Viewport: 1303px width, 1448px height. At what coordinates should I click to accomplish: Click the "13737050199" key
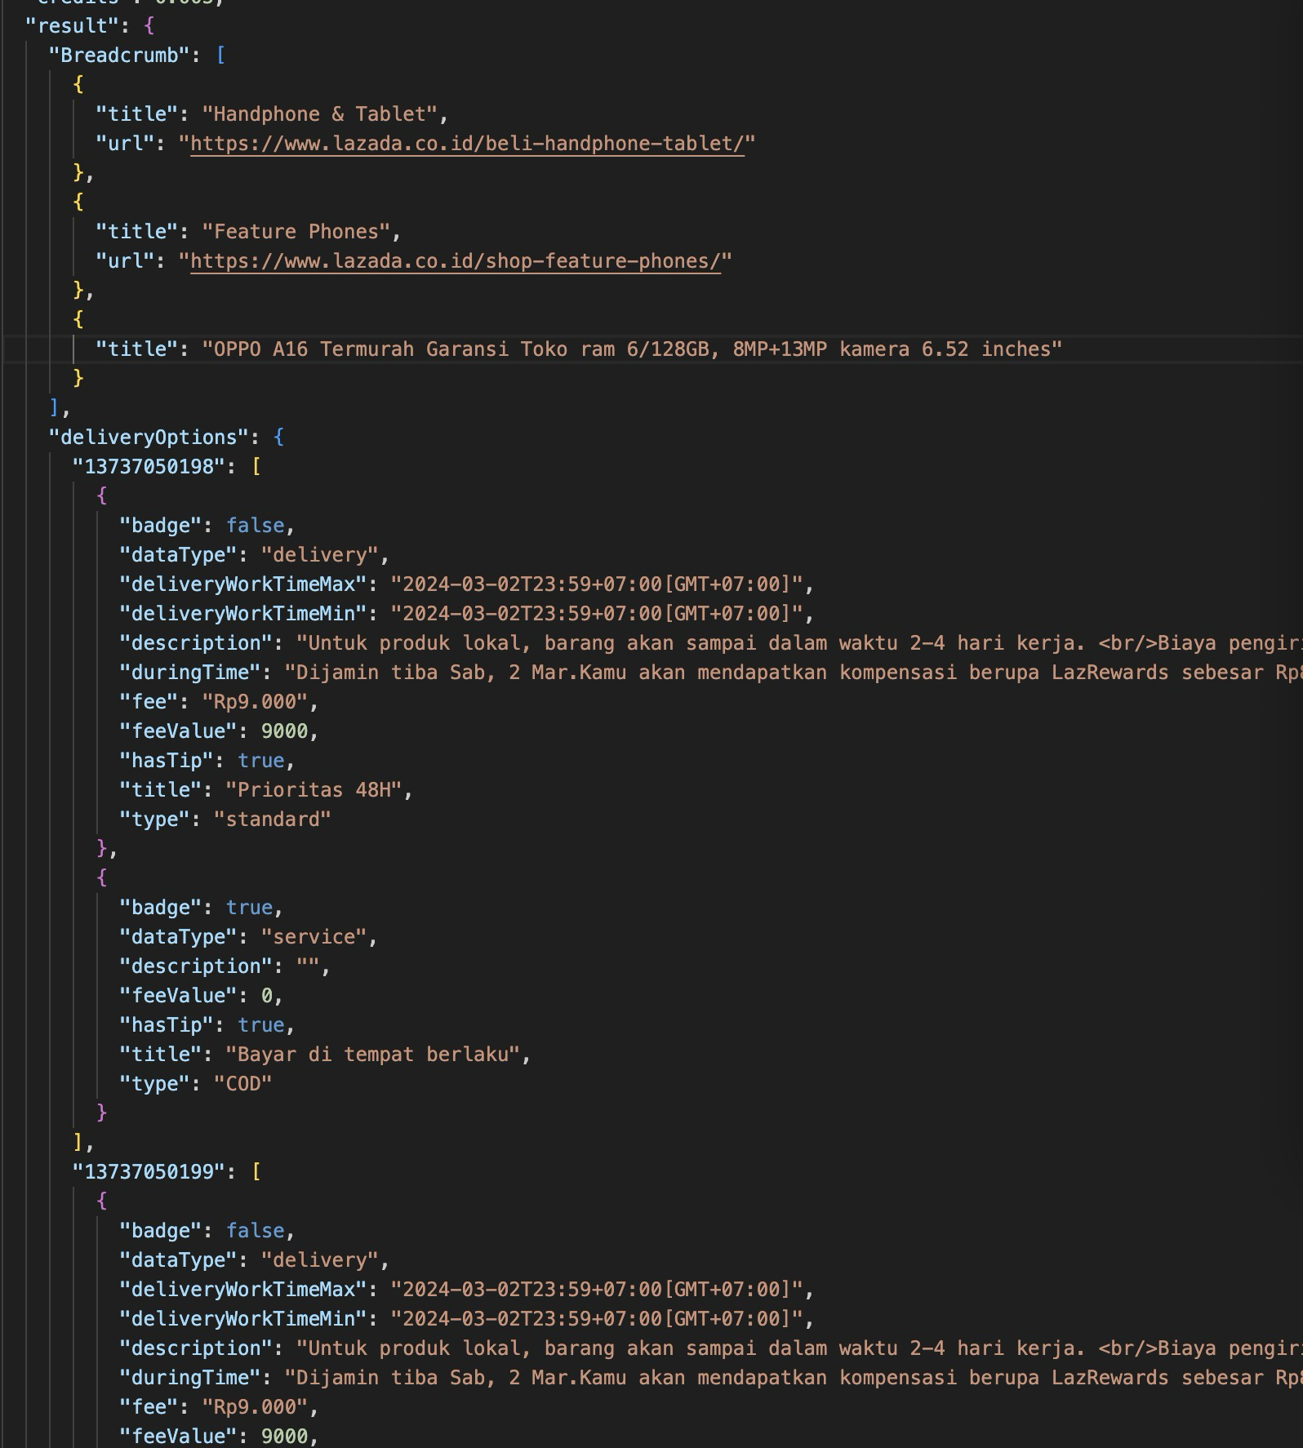click(x=149, y=1172)
